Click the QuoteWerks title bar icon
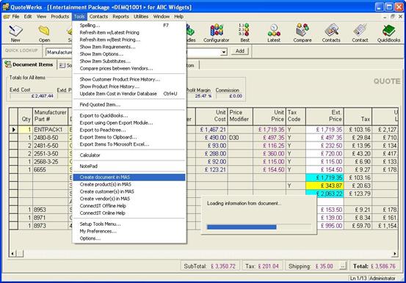The height and width of the screenshot is (283, 406). (x=6, y=7)
